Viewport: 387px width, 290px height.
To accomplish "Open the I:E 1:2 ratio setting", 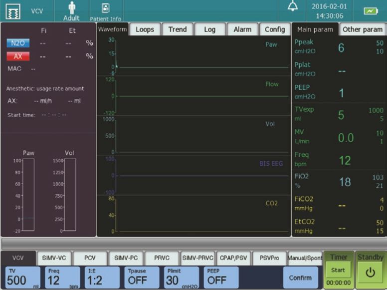I will 102,278.
